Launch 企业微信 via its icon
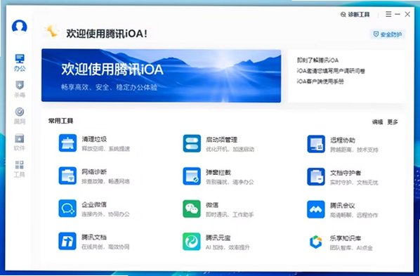This screenshot has height=276, width=420. [x=67, y=208]
